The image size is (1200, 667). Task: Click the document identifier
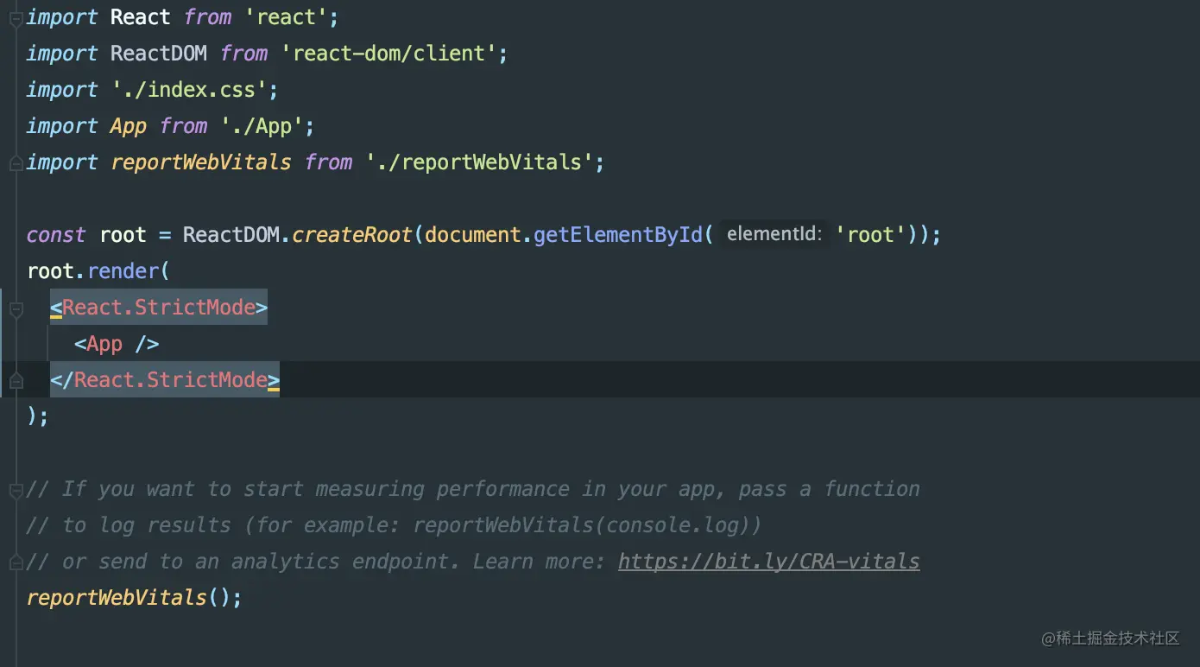[x=473, y=235]
